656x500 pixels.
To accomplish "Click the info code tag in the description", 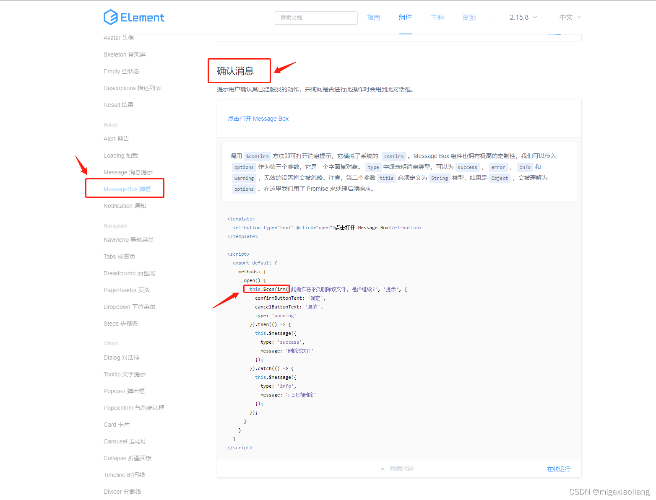I will (x=525, y=167).
